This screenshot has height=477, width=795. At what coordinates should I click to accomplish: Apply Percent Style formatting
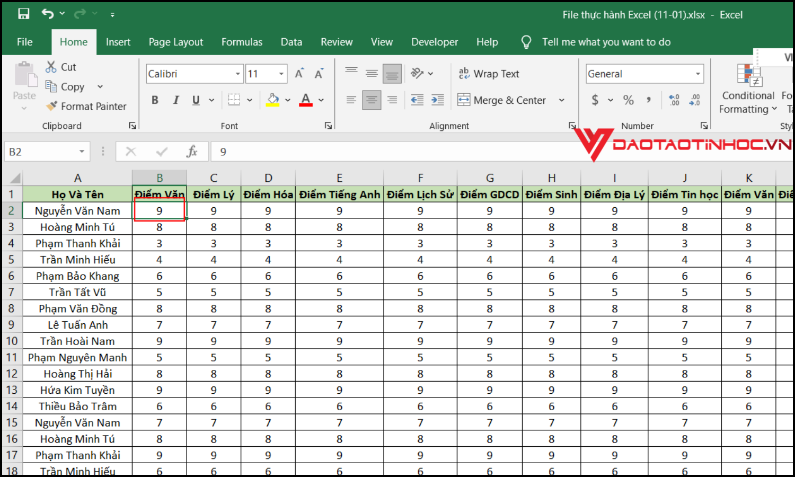[x=629, y=100]
